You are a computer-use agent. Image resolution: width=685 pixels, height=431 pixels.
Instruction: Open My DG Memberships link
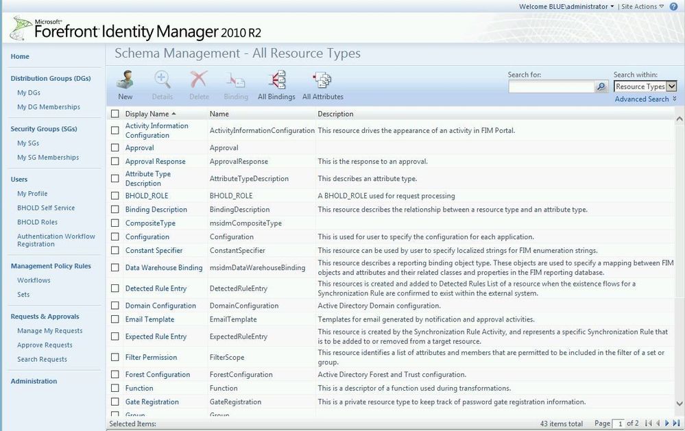click(49, 106)
